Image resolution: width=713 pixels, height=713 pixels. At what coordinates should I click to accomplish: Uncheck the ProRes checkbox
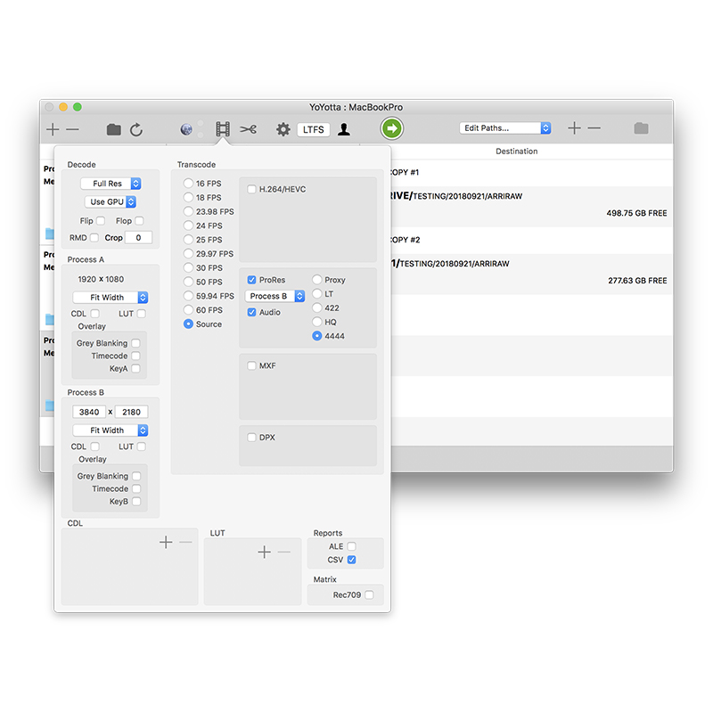coord(252,280)
